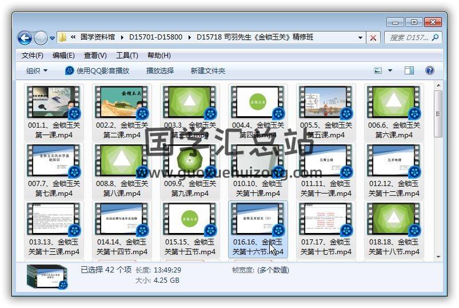459x308 pixels.
Task: Select video 017.17、金锁玉关第十七节.mp4
Action: tap(326, 229)
